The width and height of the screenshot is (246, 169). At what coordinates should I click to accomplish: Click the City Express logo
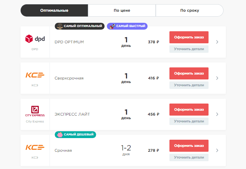click(35, 111)
